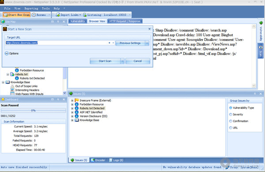
Task: Open the View menu
Action: point(17,8)
